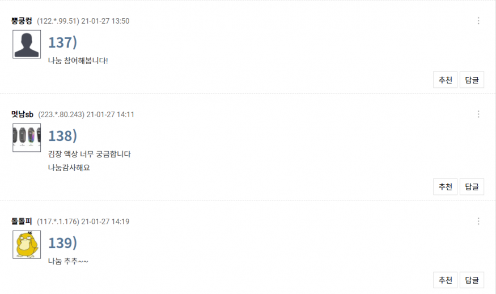Click 멋남sb's vape device avatar

(27, 138)
